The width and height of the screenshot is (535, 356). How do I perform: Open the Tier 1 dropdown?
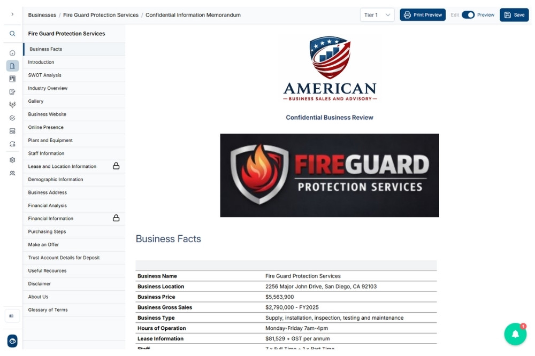click(x=377, y=14)
